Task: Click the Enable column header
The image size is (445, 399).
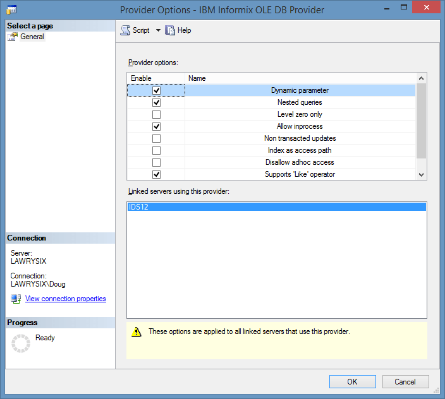Action: pyautogui.click(x=155, y=78)
